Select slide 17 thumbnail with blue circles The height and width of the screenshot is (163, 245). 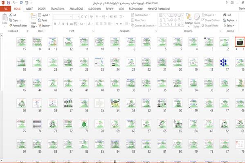pyautogui.click(x=224, y=62)
